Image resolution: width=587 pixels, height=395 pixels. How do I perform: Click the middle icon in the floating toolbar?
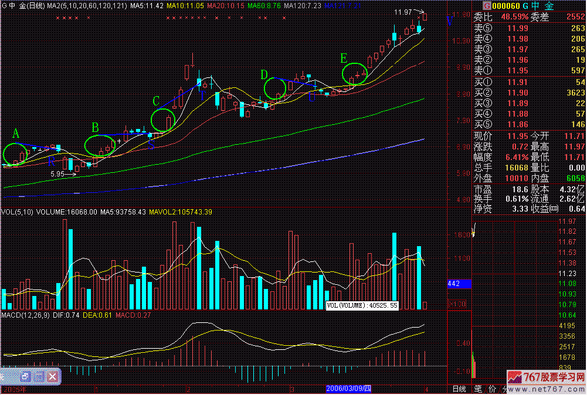point(39,376)
